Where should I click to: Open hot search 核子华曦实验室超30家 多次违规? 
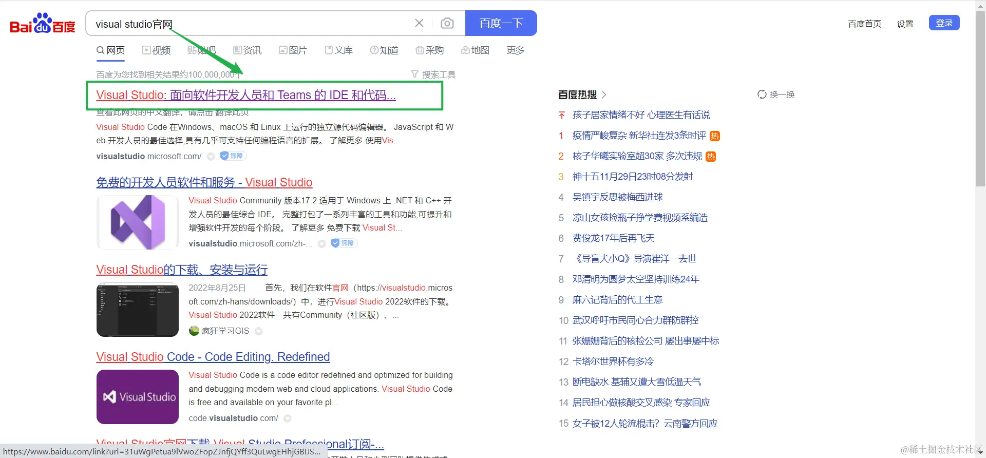pyautogui.click(x=637, y=156)
